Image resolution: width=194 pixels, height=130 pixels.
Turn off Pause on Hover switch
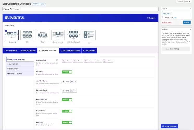67,100
